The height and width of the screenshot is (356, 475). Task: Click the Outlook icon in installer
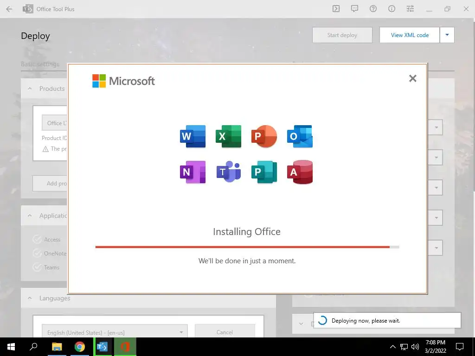pyautogui.click(x=300, y=136)
